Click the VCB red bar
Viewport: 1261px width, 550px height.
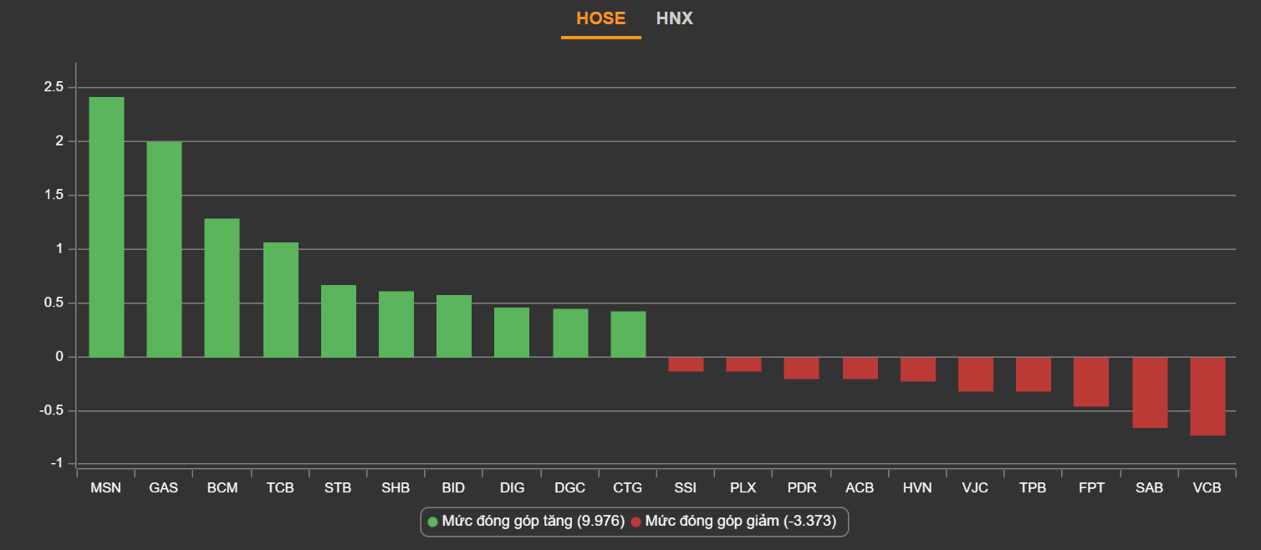(1207, 396)
